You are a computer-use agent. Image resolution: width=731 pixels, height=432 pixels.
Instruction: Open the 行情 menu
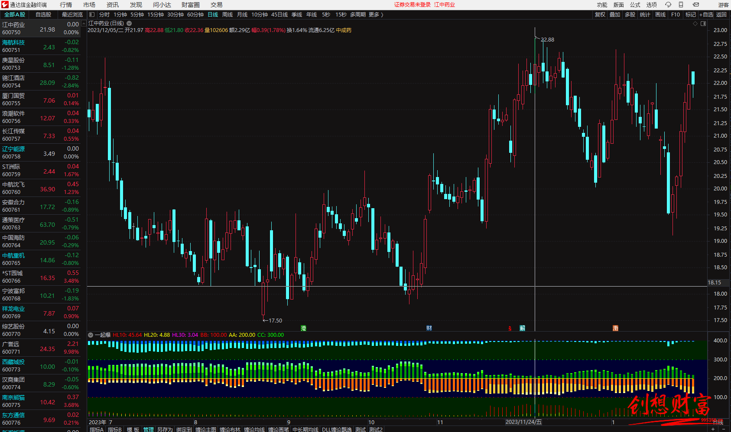pos(66,5)
